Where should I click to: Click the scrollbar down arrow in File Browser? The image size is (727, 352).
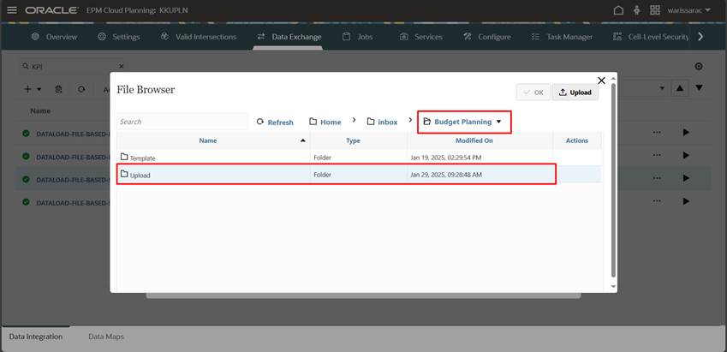613,286
